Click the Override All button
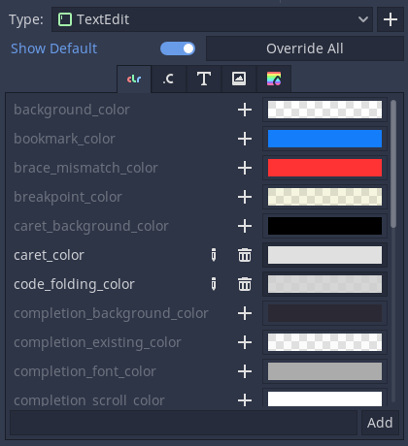This screenshot has width=408, height=446. (305, 48)
